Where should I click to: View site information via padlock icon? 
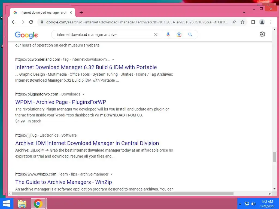tap(42, 22)
